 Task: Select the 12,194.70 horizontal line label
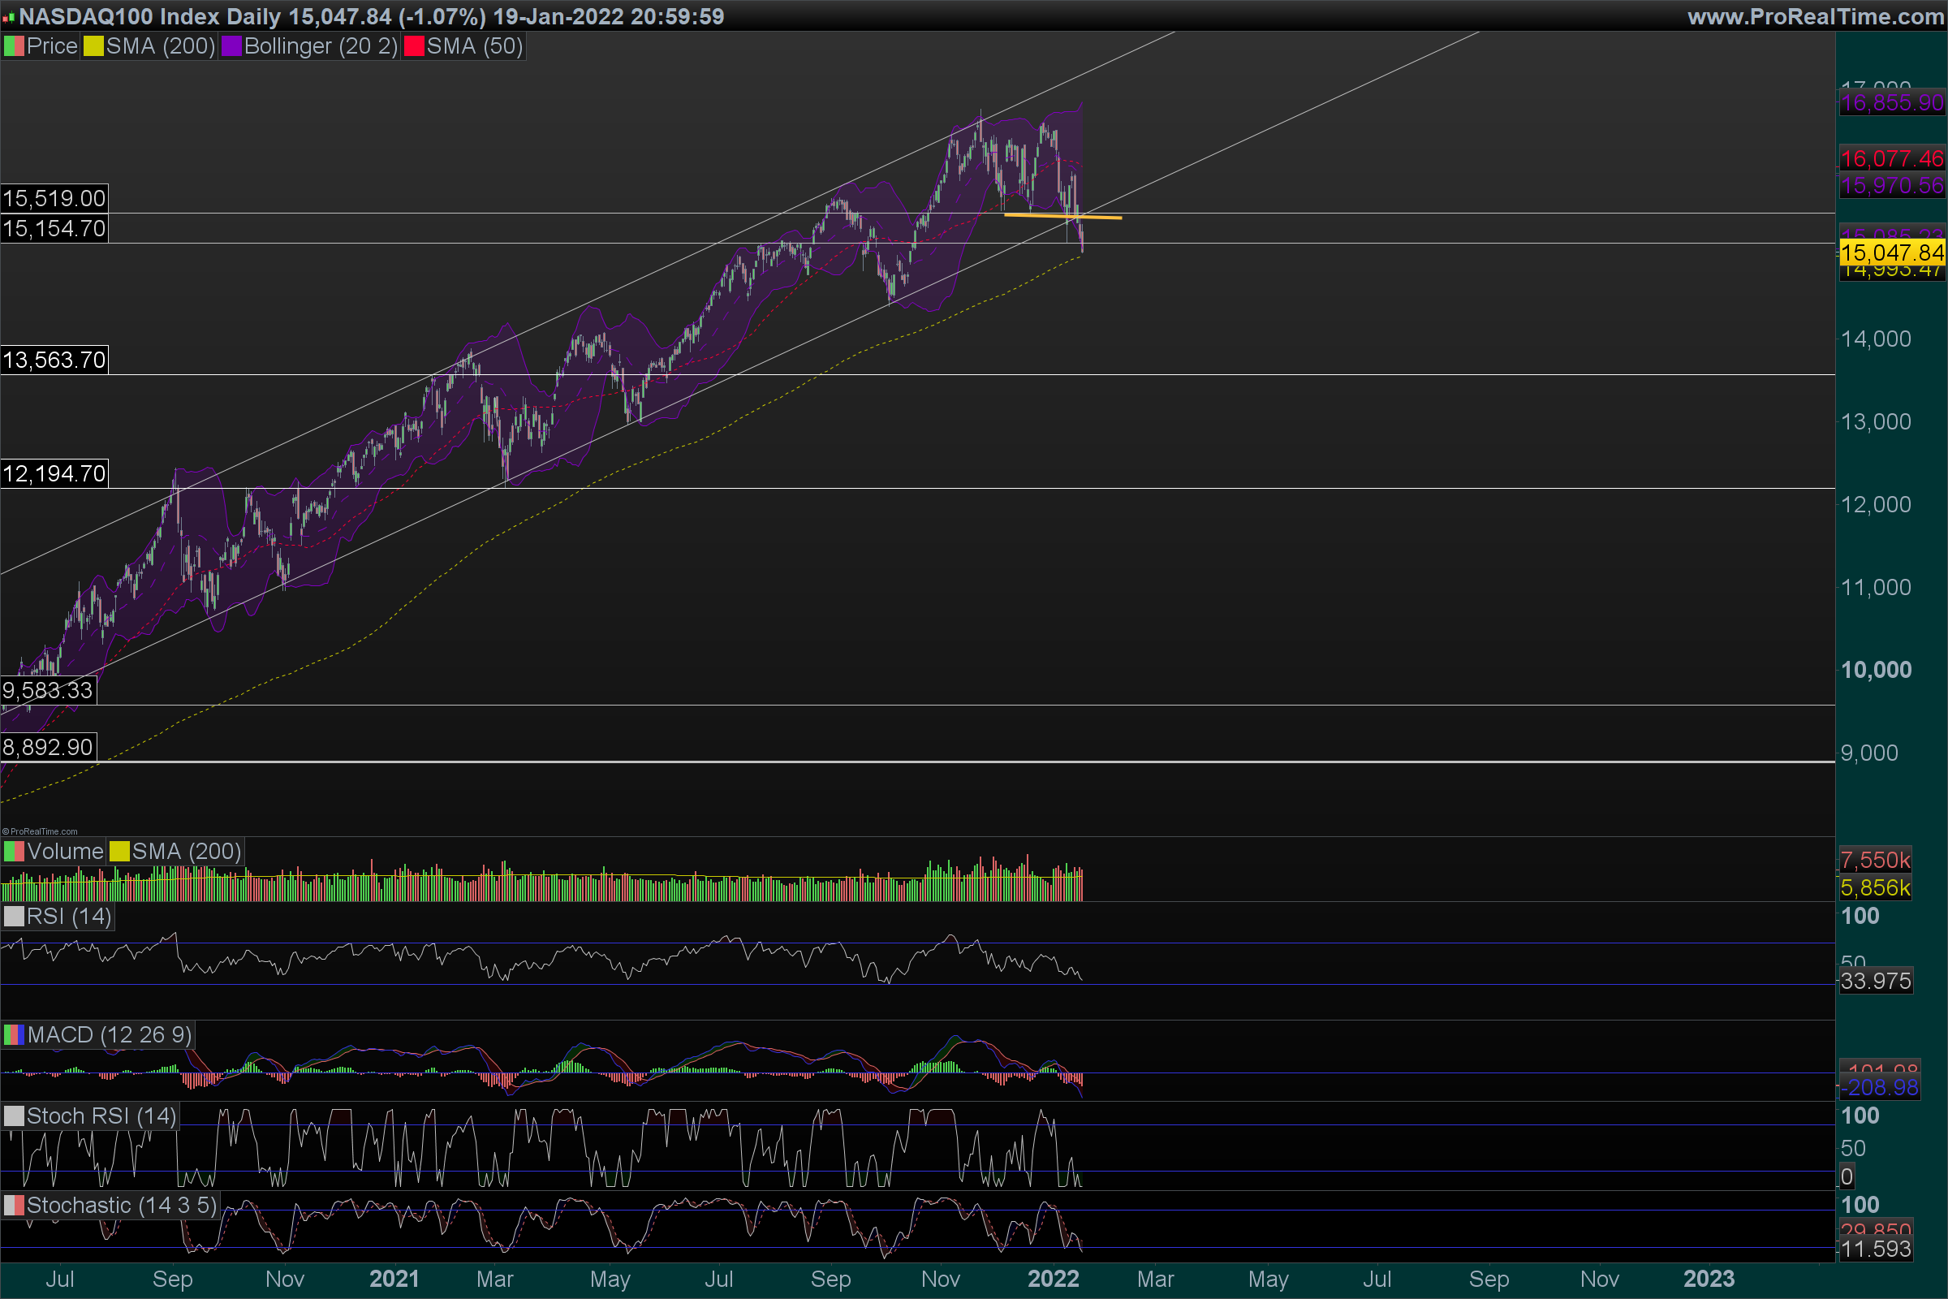click(54, 474)
